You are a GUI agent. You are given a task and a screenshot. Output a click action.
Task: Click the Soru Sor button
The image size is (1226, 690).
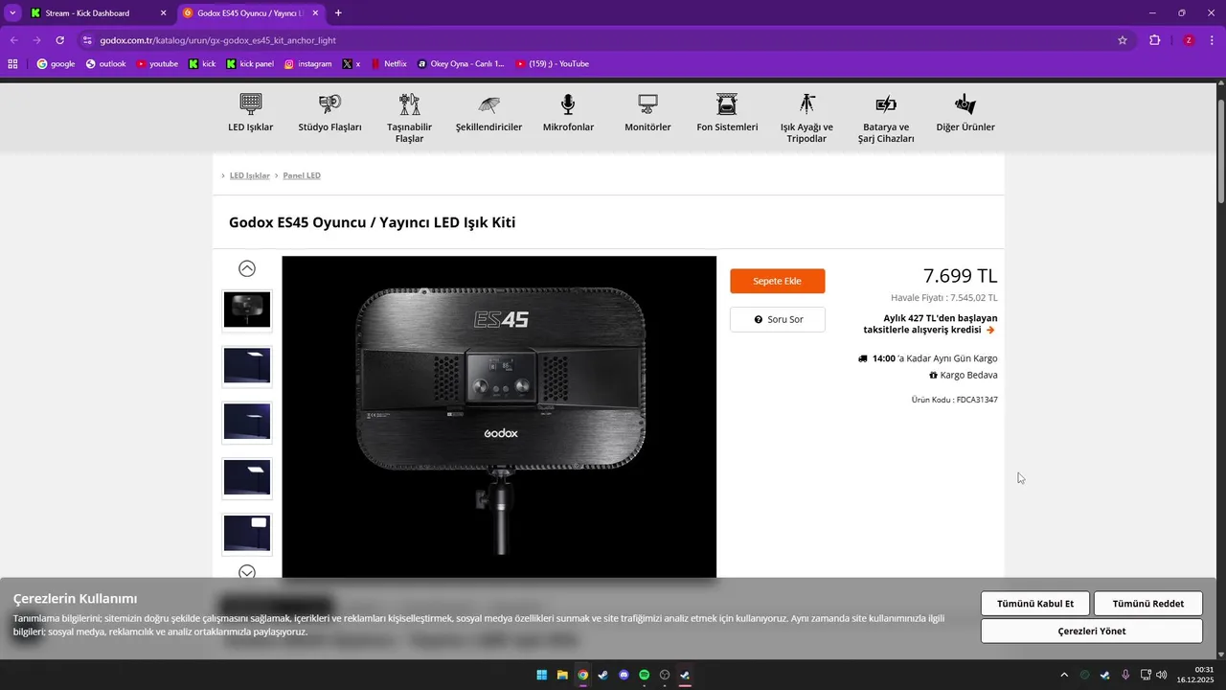pos(777,319)
